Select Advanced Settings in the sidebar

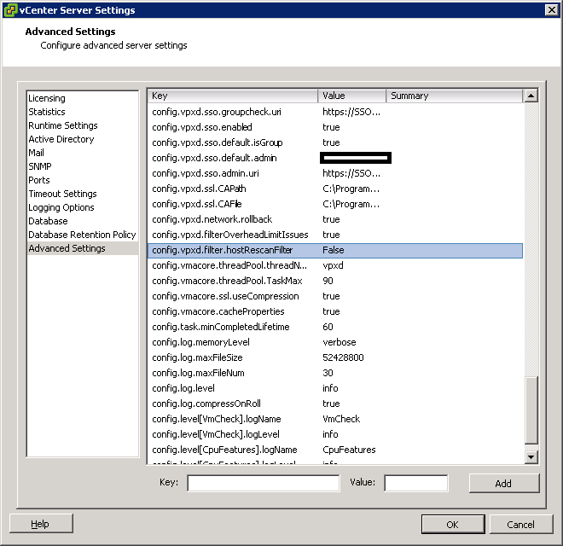tap(83, 248)
